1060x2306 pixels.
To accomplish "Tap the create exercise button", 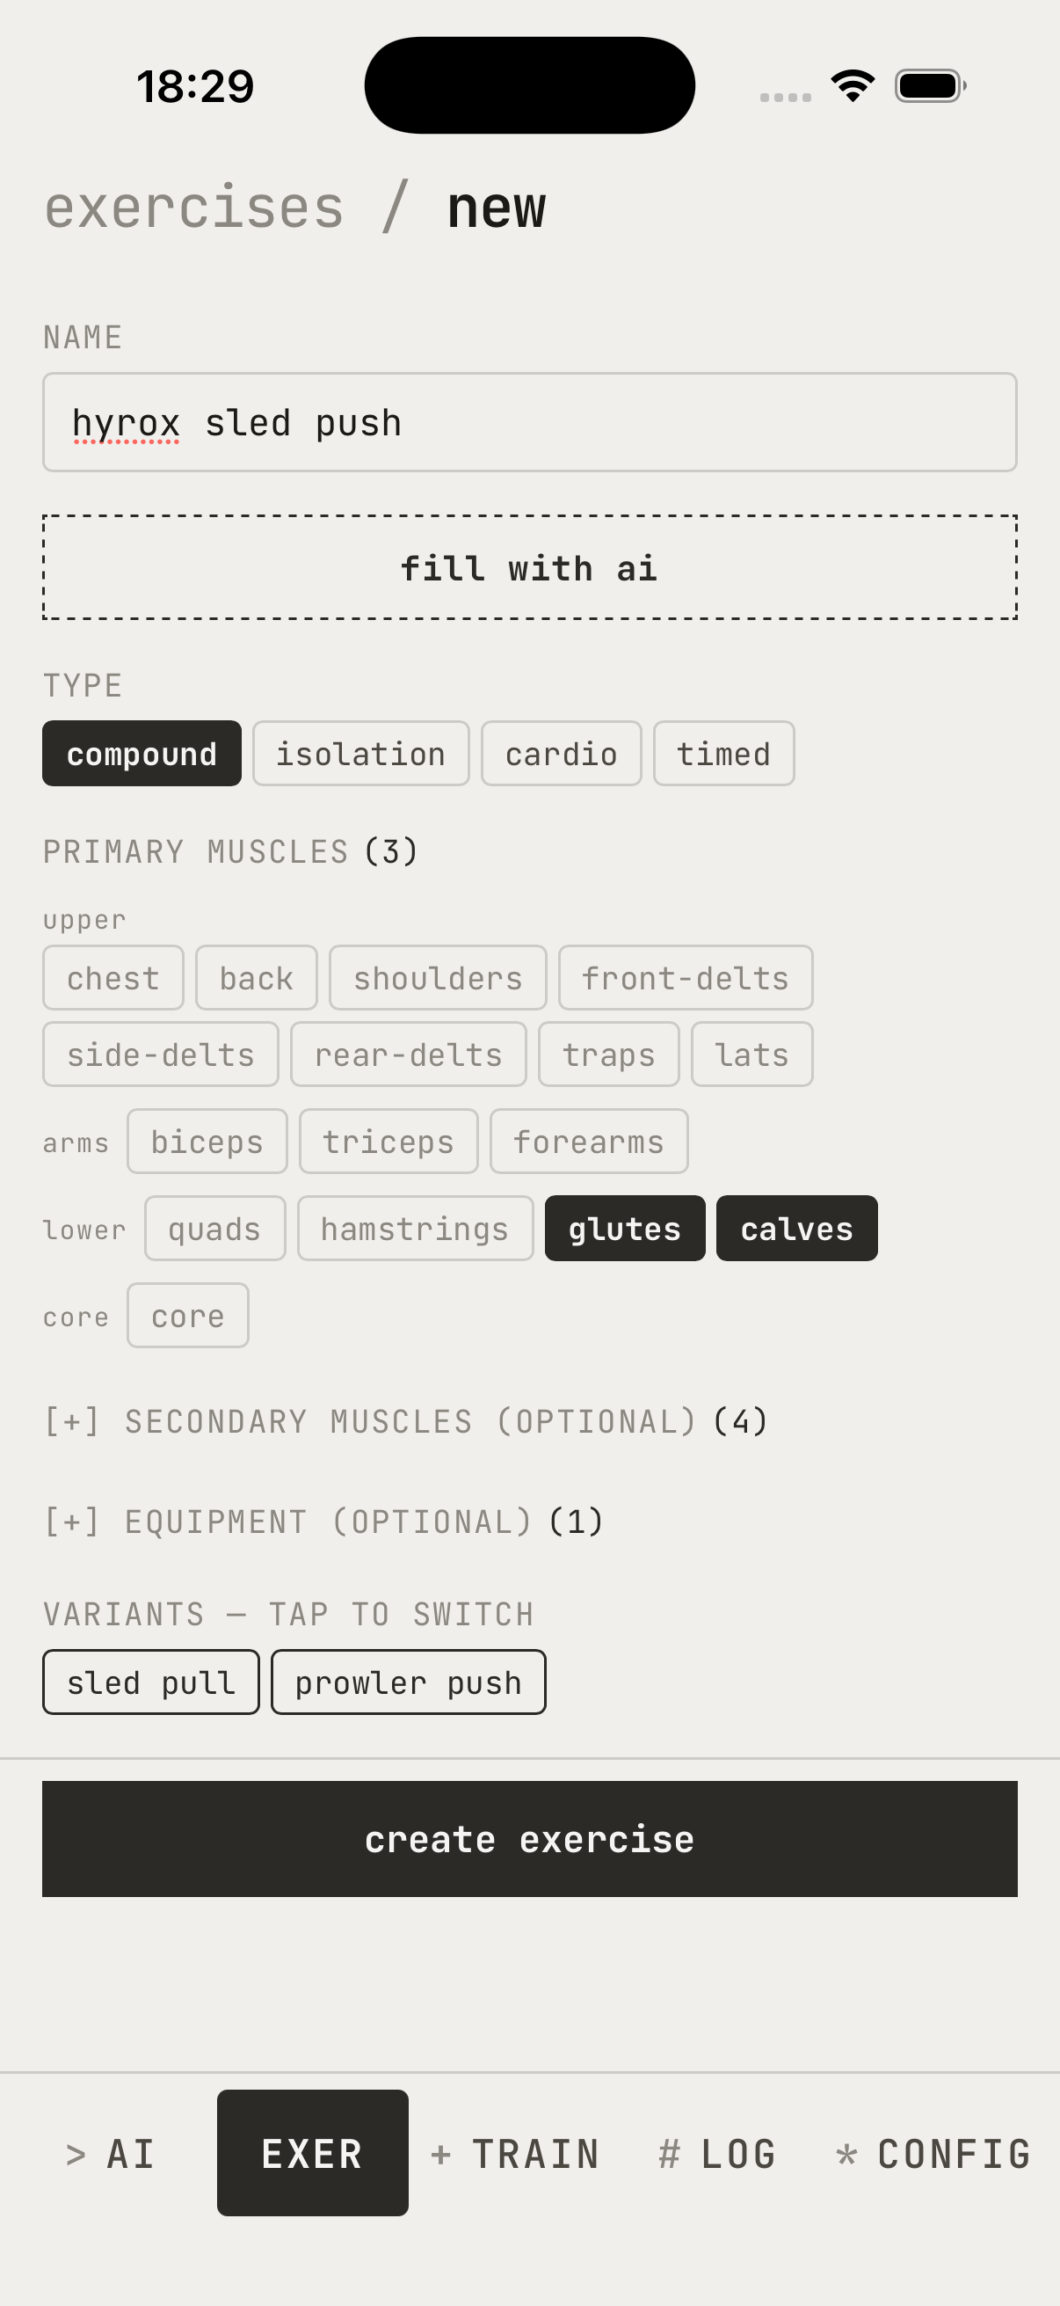I will (529, 1839).
